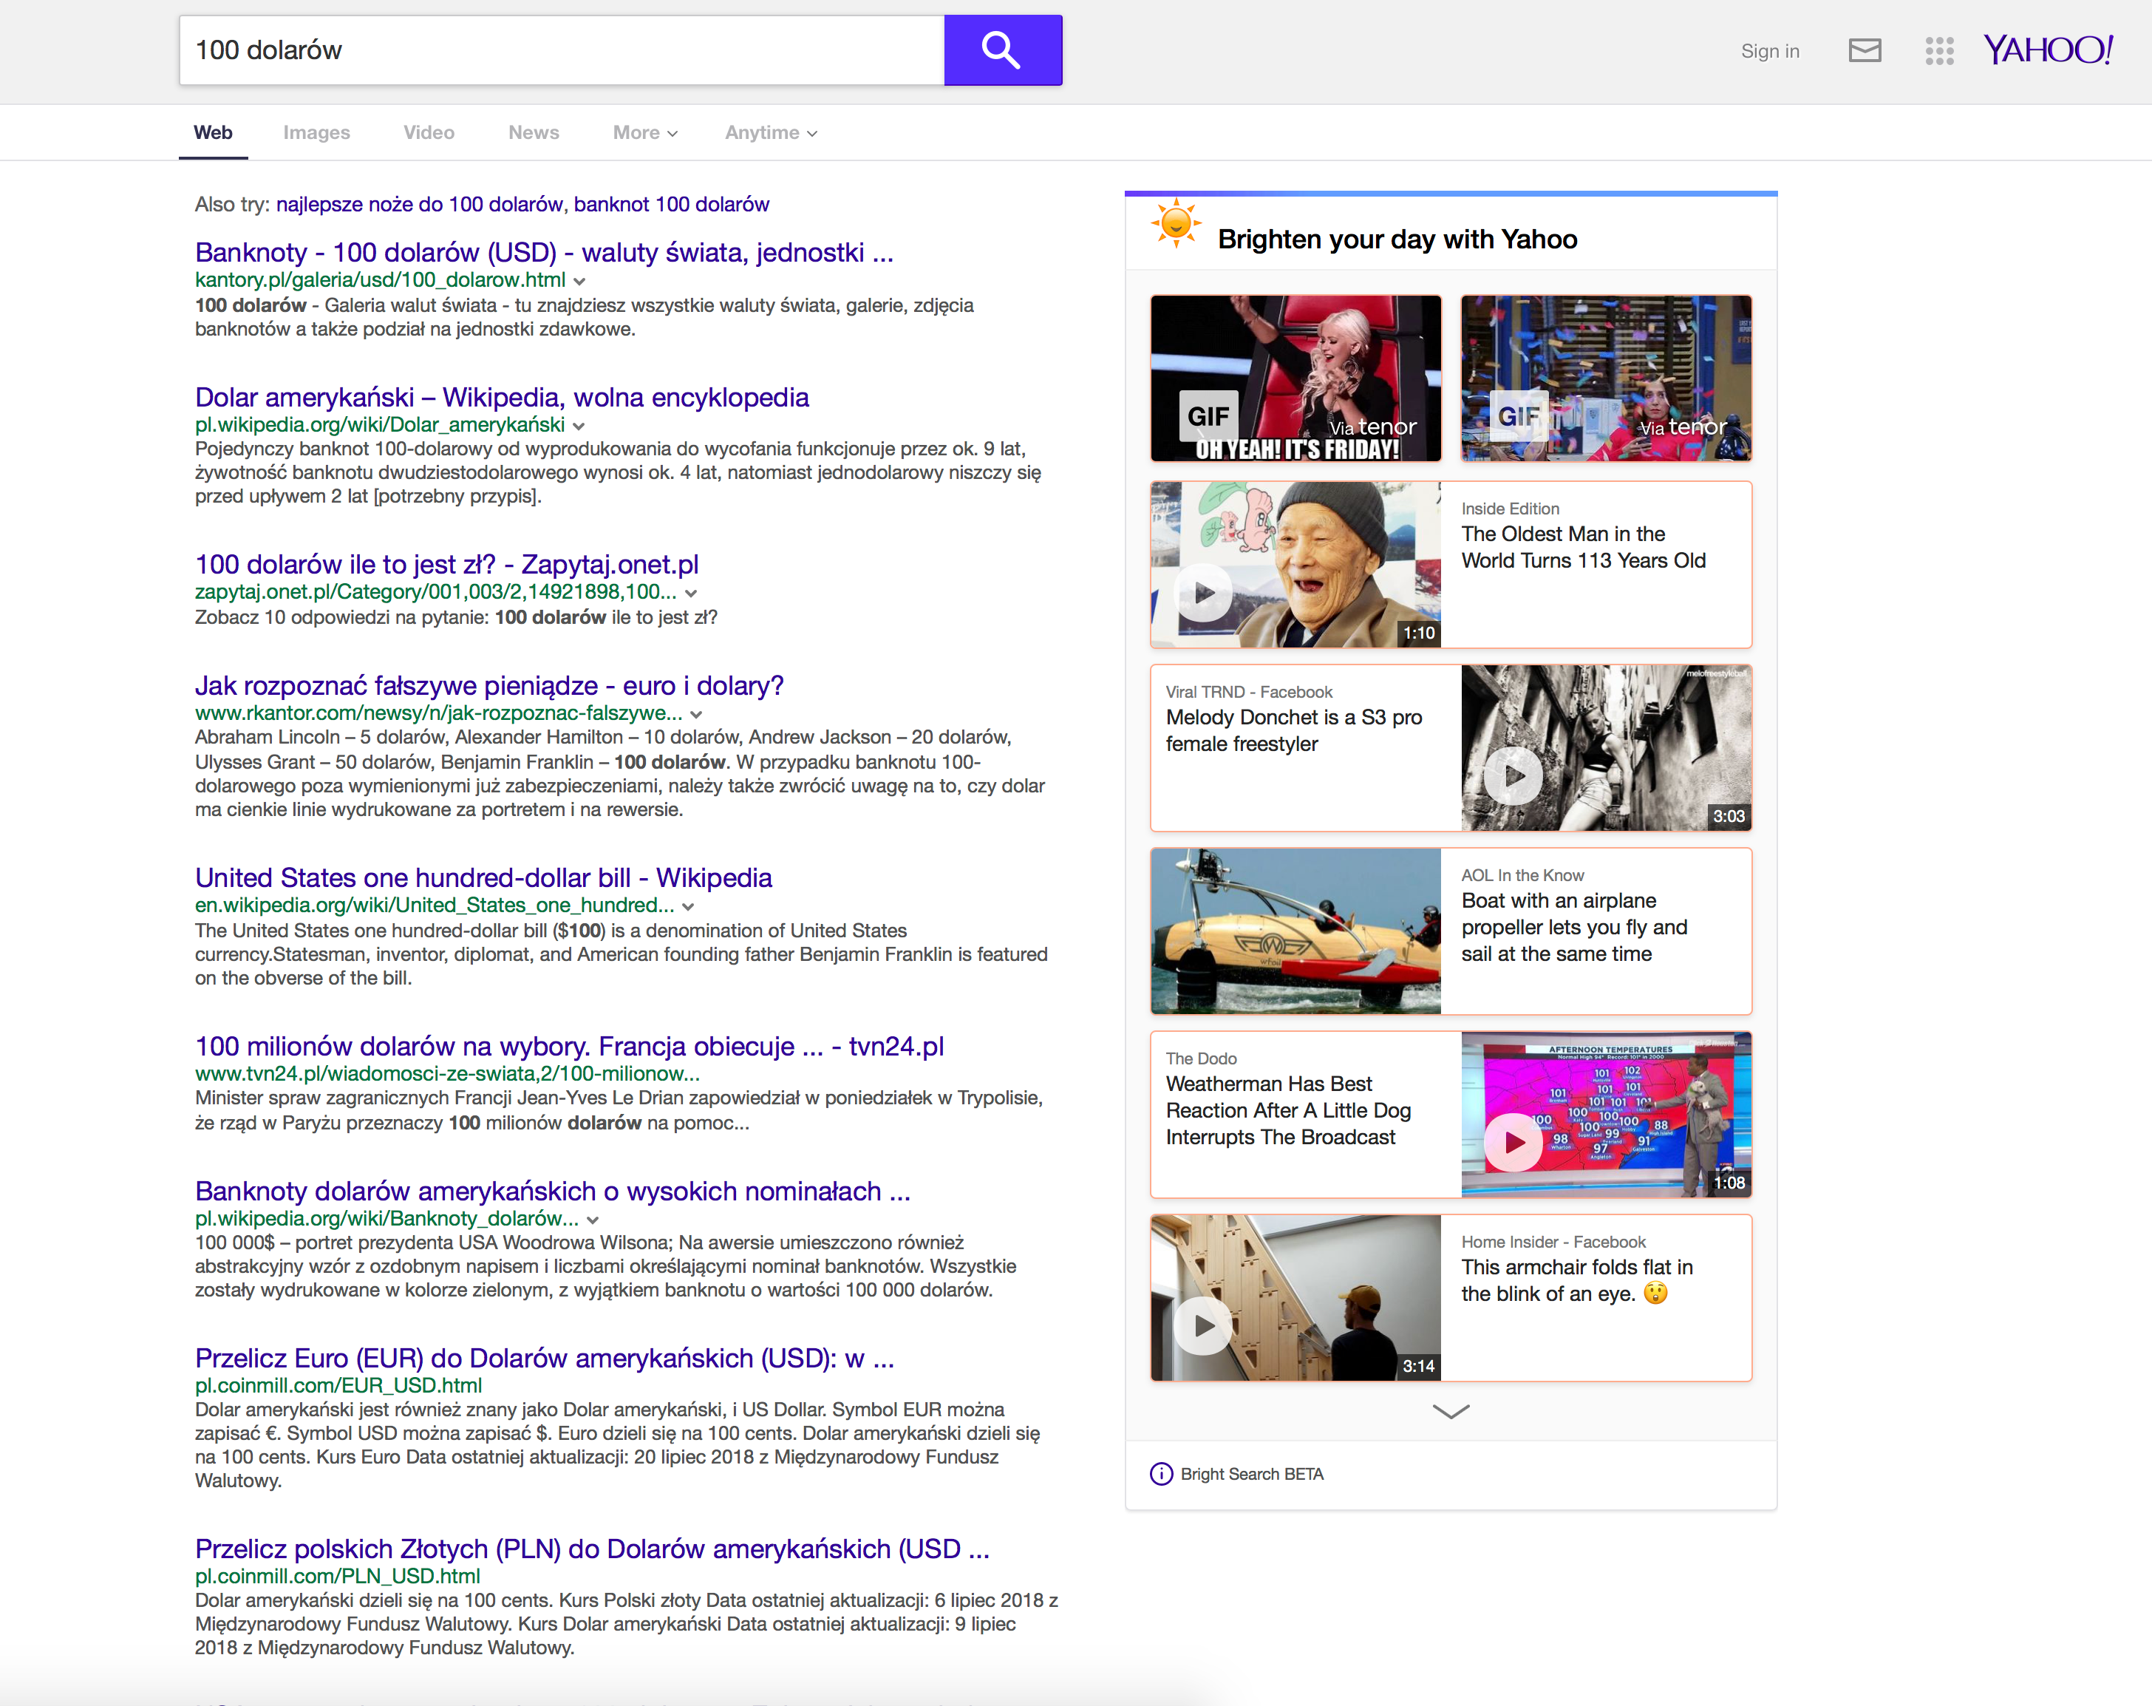Expand arrow next to www.rkantor.com URL
Image resolution: width=2152 pixels, height=1706 pixels.
[x=697, y=715]
